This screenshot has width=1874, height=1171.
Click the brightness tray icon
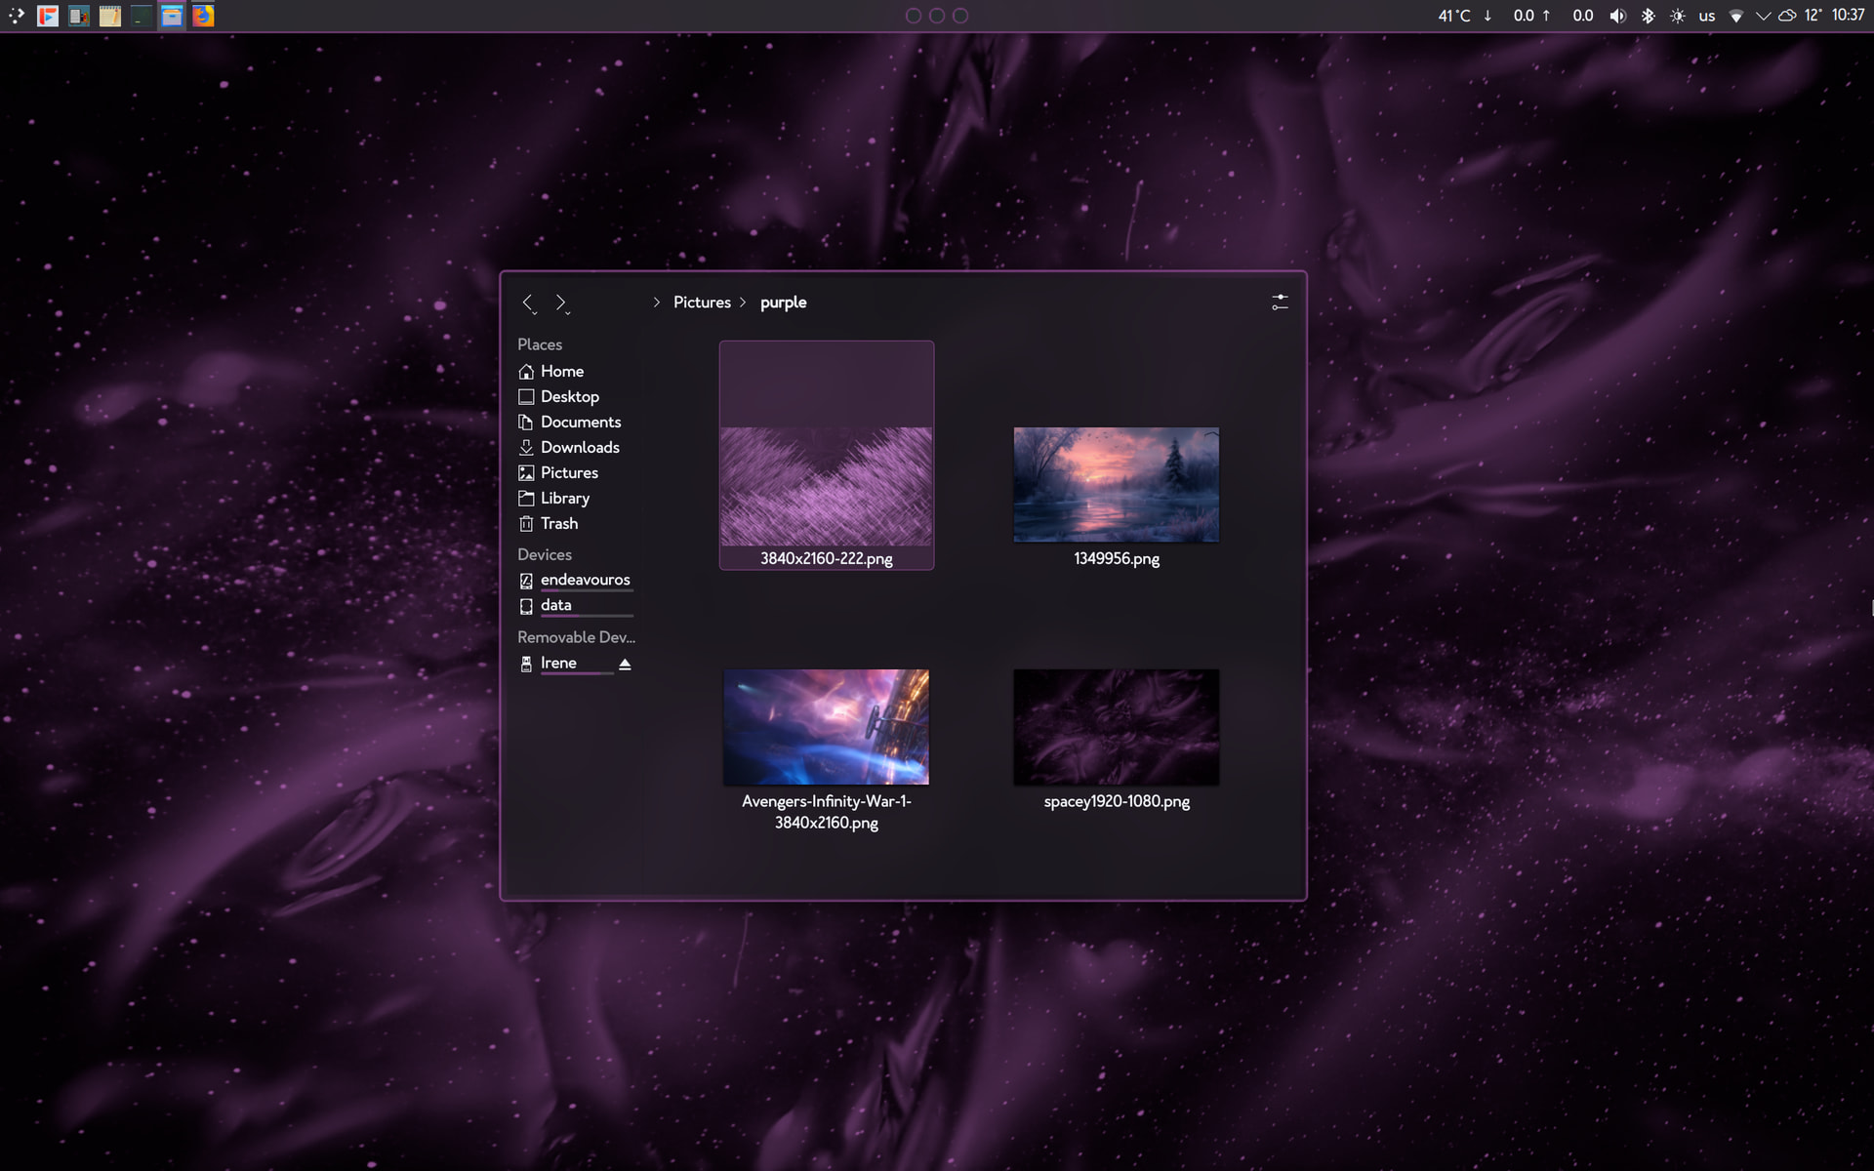pos(1677,16)
